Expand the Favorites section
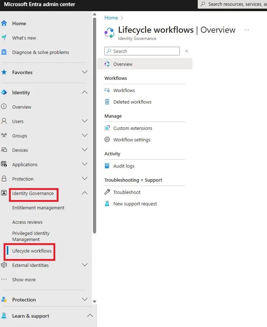Image resolution: width=267 pixels, height=327 pixels. pyautogui.click(x=85, y=72)
